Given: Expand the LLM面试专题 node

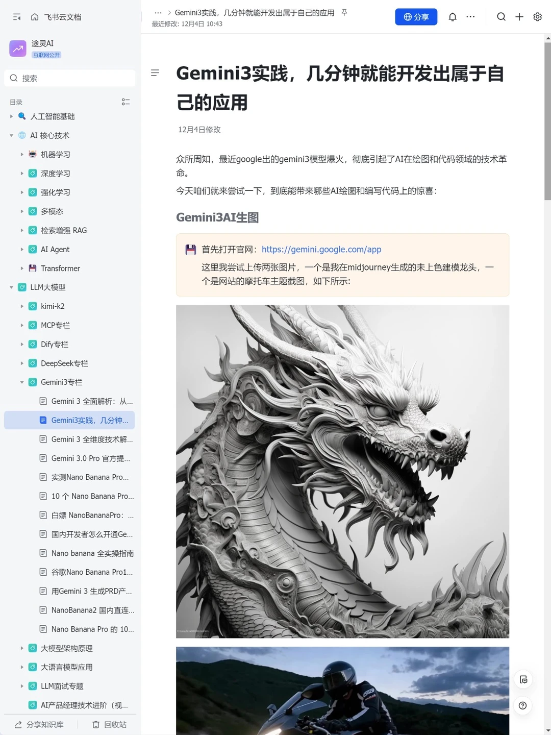Looking at the screenshot, I should (22, 686).
